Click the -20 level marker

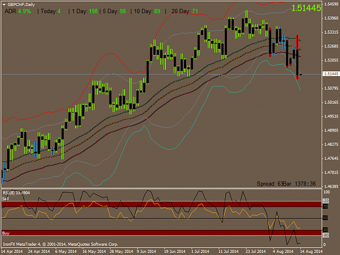(x=326, y=201)
